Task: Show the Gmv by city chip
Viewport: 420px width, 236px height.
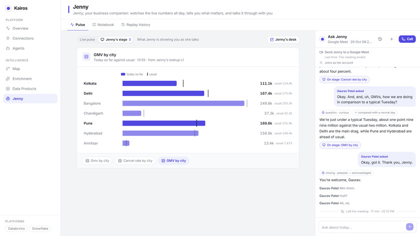Action: pos(97,161)
